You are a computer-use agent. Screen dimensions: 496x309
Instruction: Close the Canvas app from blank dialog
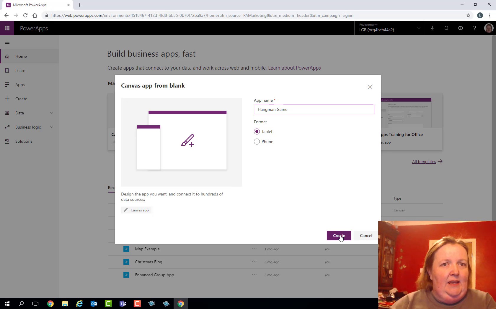click(370, 87)
